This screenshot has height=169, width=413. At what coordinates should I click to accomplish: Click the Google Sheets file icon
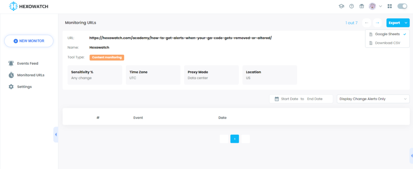(371, 34)
